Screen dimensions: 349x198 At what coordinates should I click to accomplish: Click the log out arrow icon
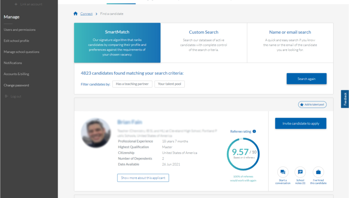click(x=6, y=96)
